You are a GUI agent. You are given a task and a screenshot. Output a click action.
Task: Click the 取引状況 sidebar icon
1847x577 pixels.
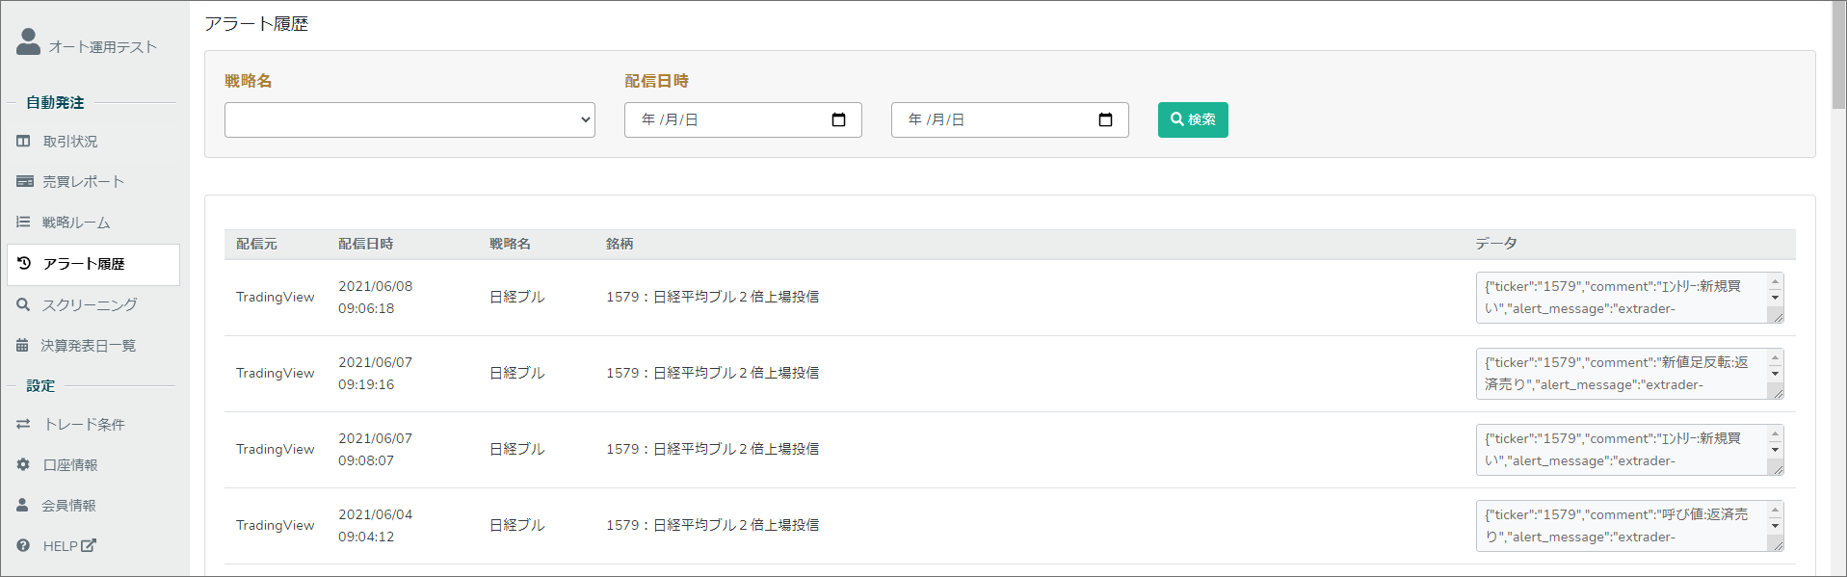point(24,141)
